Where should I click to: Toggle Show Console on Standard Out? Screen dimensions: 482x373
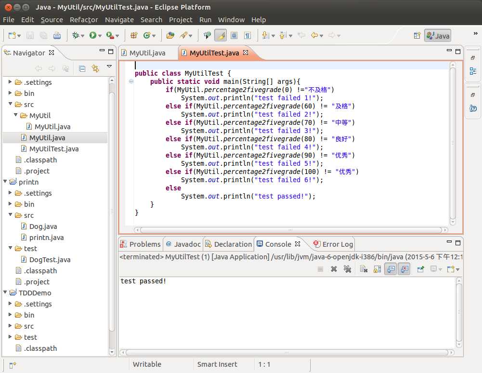[391, 269]
